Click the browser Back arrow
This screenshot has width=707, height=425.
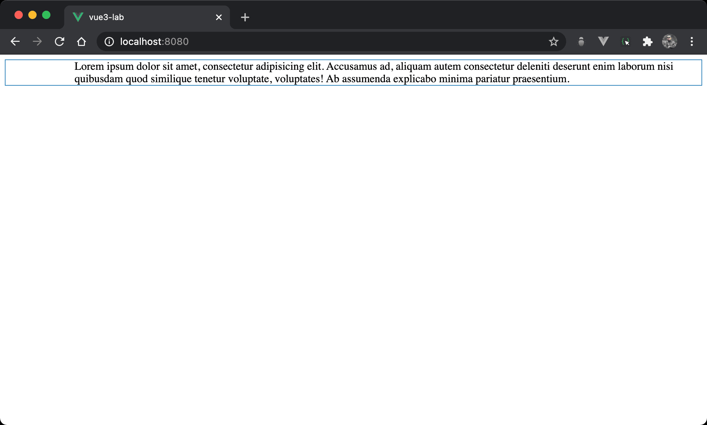[x=15, y=42]
